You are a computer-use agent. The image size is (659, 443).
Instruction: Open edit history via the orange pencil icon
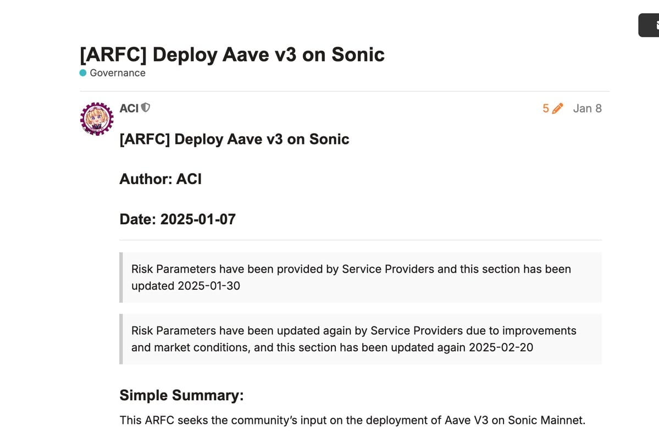[x=557, y=108]
